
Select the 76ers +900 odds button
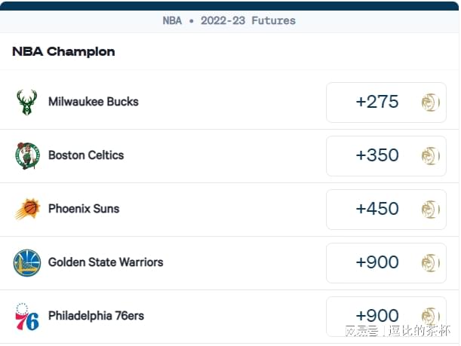(386, 317)
